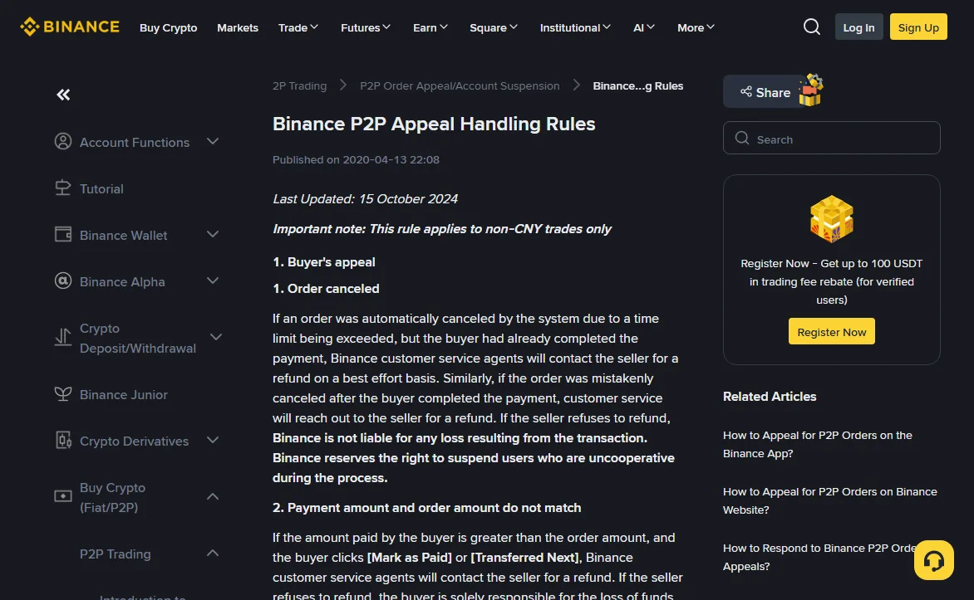The width and height of the screenshot is (974, 600).
Task: Open the 2P Trading breadcrumb link
Action: click(x=299, y=85)
